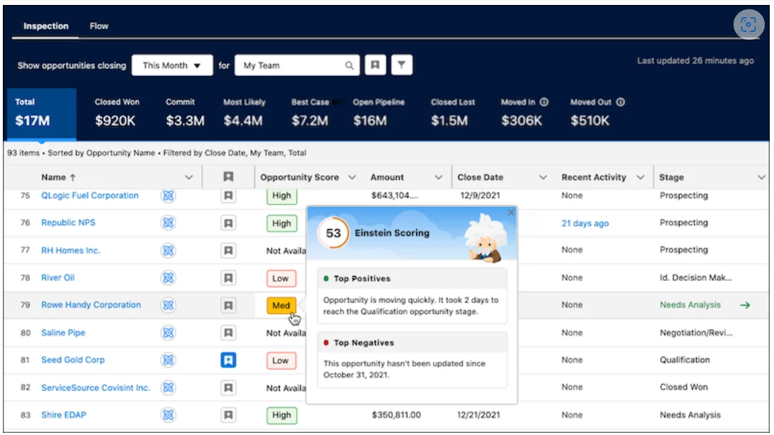Select the Closed Lost $1.5M metric
This screenshot has height=435, width=774.
click(x=452, y=112)
